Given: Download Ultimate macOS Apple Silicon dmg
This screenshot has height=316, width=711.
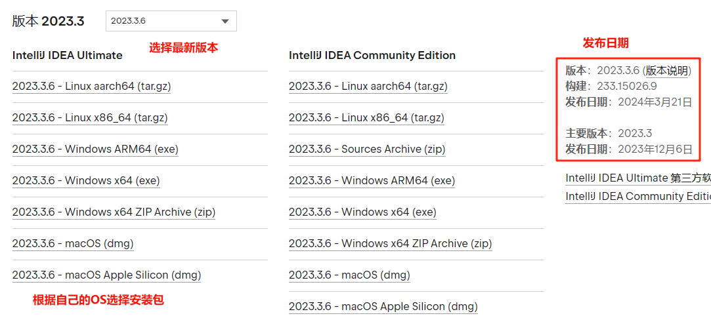Looking at the screenshot, I should (106, 275).
